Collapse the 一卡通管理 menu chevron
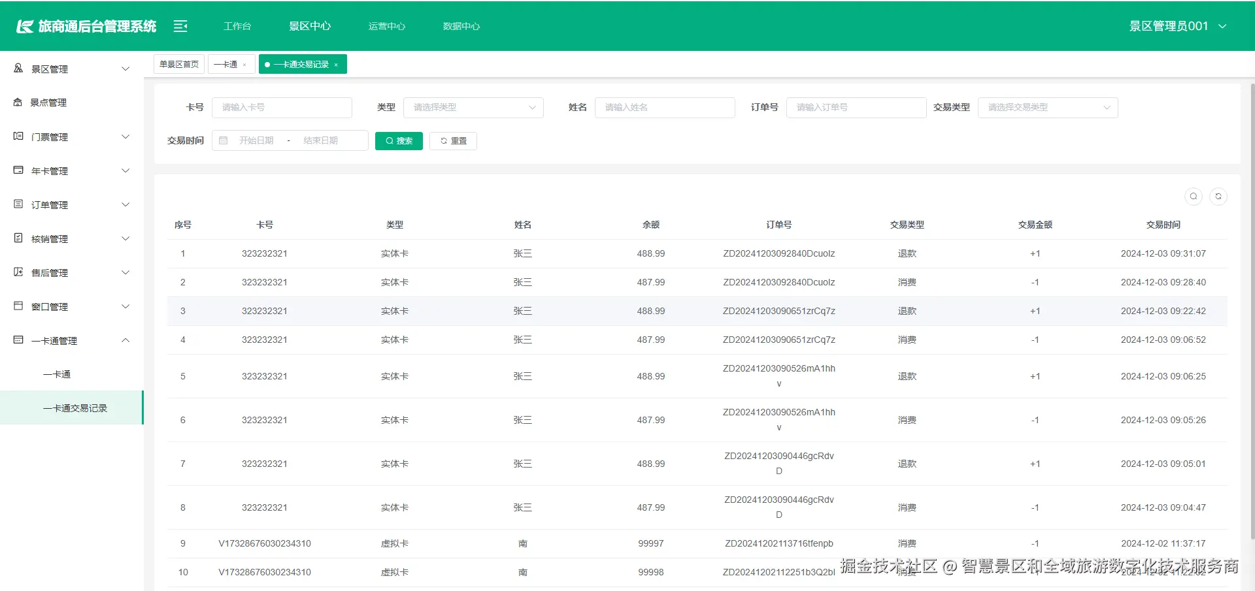The image size is (1255, 591). (x=125, y=340)
